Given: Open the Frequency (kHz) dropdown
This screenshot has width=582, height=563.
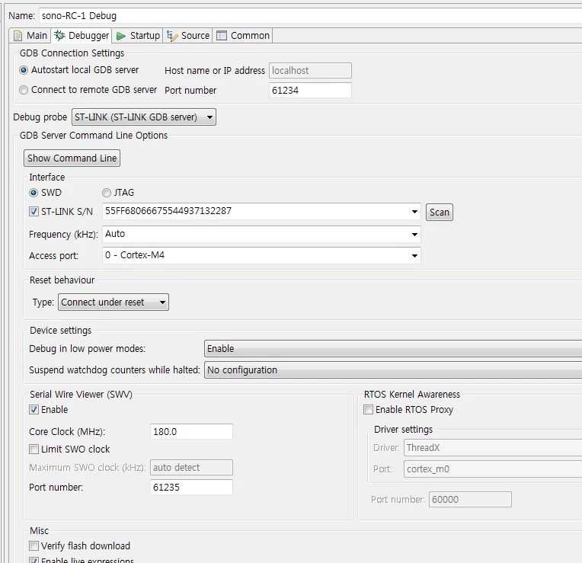Looking at the screenshot, I should coord(261,234).
